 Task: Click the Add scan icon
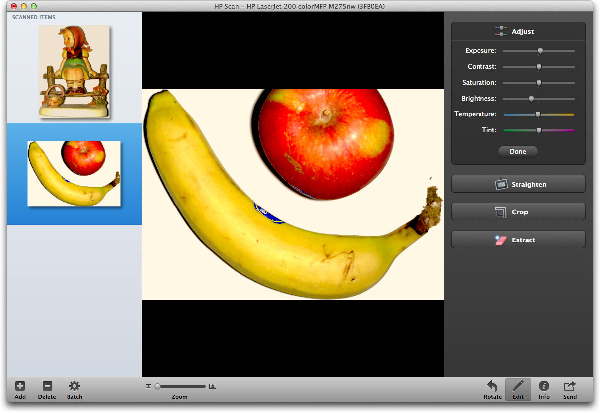(x=20, y=386)
